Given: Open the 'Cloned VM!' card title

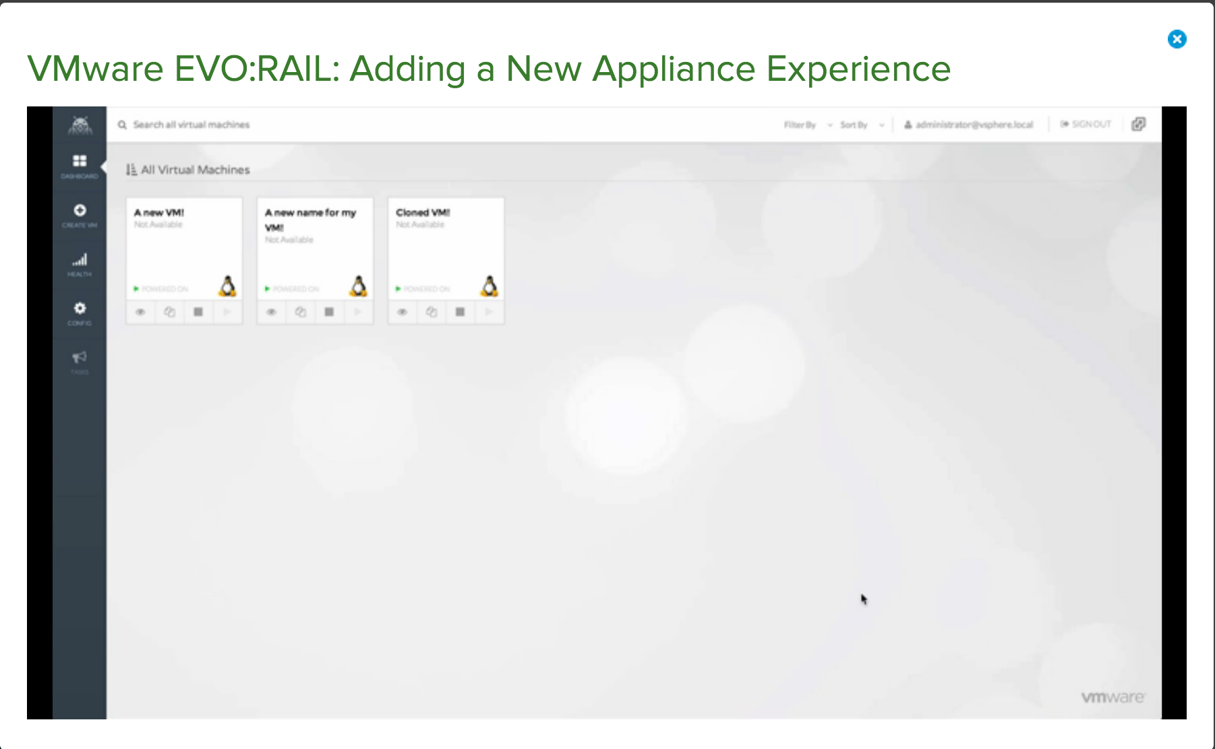Looking at the screenshot, I should 423,212.
